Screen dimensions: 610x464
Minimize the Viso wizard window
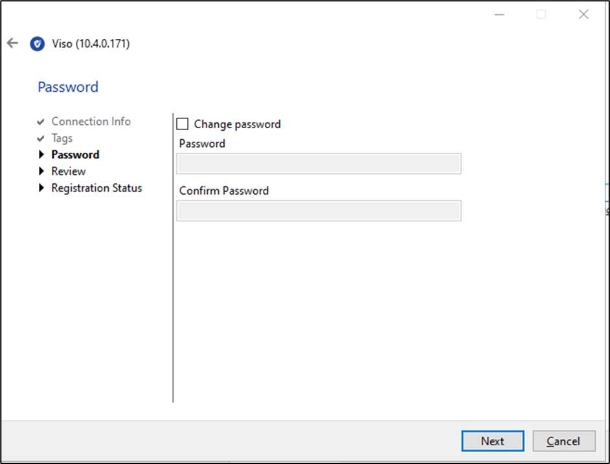point(499,14)
